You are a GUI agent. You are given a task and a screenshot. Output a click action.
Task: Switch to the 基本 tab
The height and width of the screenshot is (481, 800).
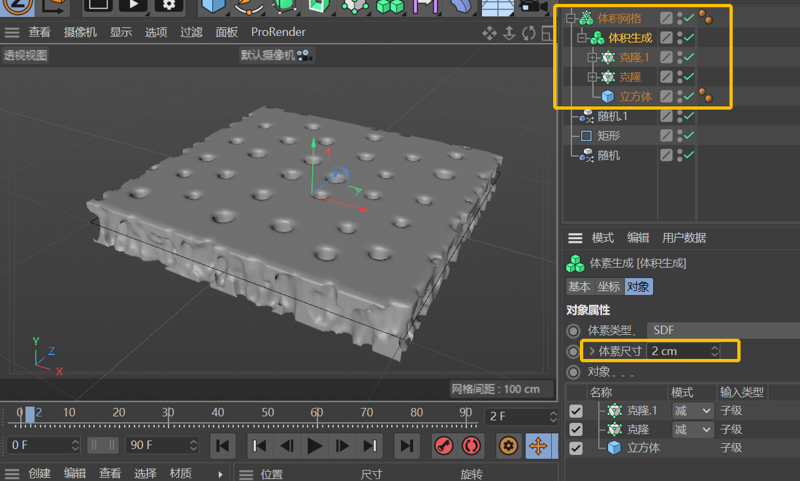click(x=579, y=287)
